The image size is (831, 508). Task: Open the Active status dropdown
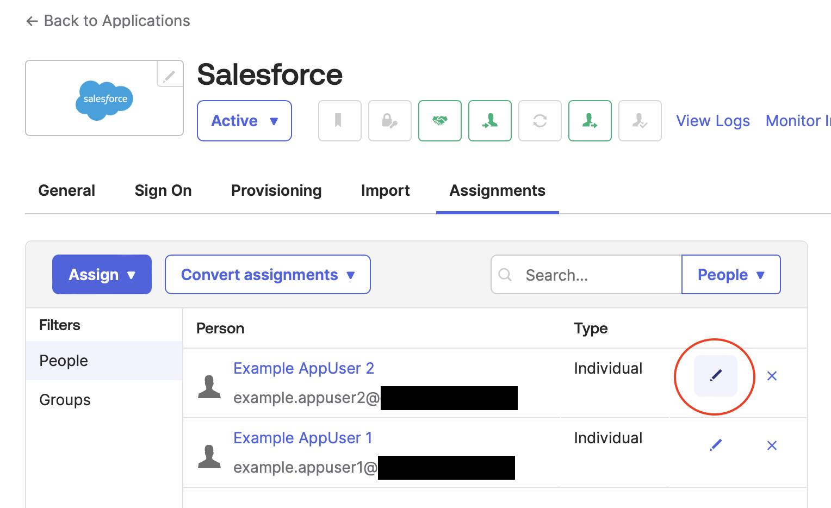coord(244,121)
